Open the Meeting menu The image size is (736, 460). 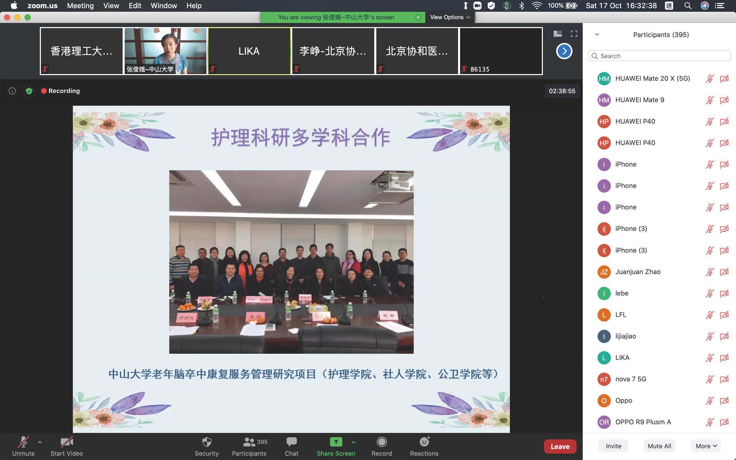point(80,6)
